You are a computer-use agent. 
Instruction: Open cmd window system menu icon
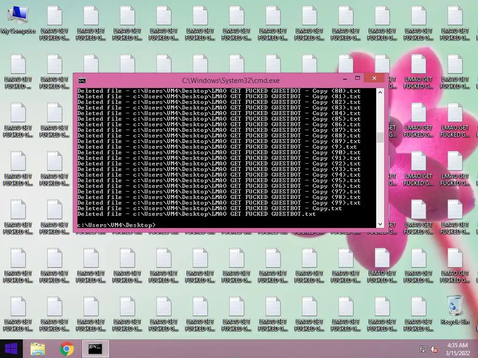tap(82, 81)
